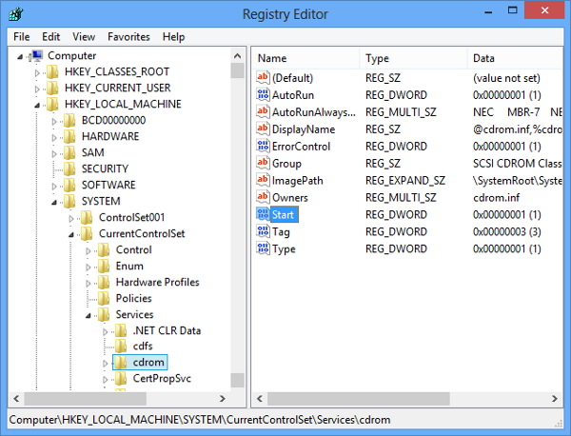Select the cdfs key in tree

[143, 346]
